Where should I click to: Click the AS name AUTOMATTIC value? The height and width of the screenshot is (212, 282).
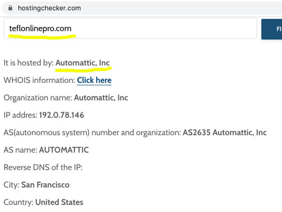64,150
